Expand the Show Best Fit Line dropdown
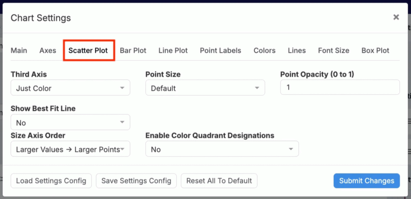The height and width of the screenshot is (199, 411). [70, 123]
